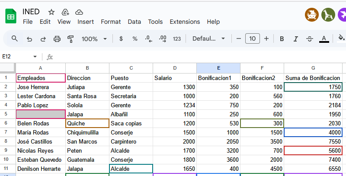346x176 pixels.
Task: Toggle italic formatting
Action: pyautogui.click(x=296, y=39)
